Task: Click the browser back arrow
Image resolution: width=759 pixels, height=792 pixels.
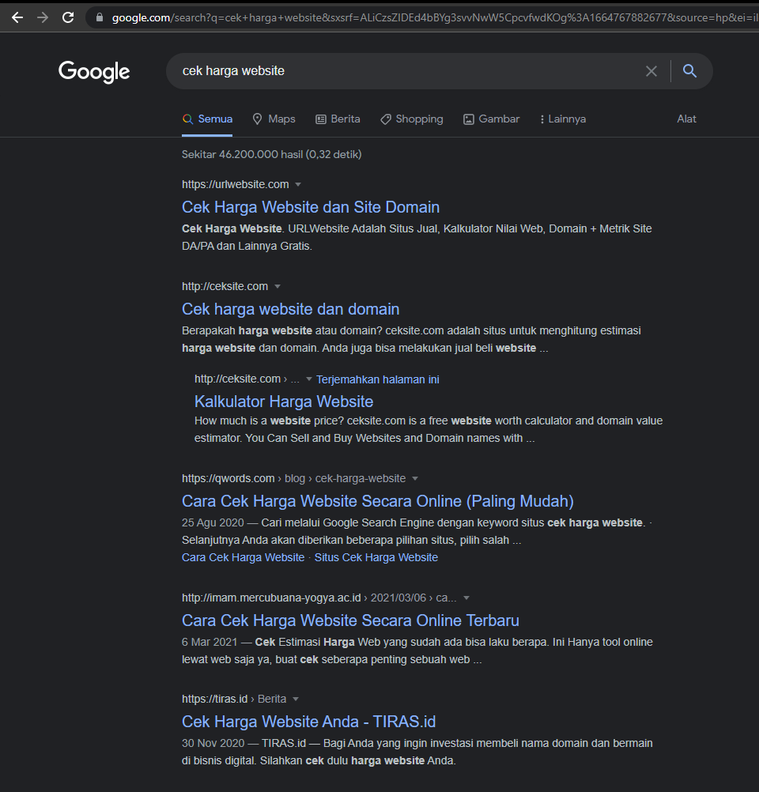Action: (x=17, y=17)
